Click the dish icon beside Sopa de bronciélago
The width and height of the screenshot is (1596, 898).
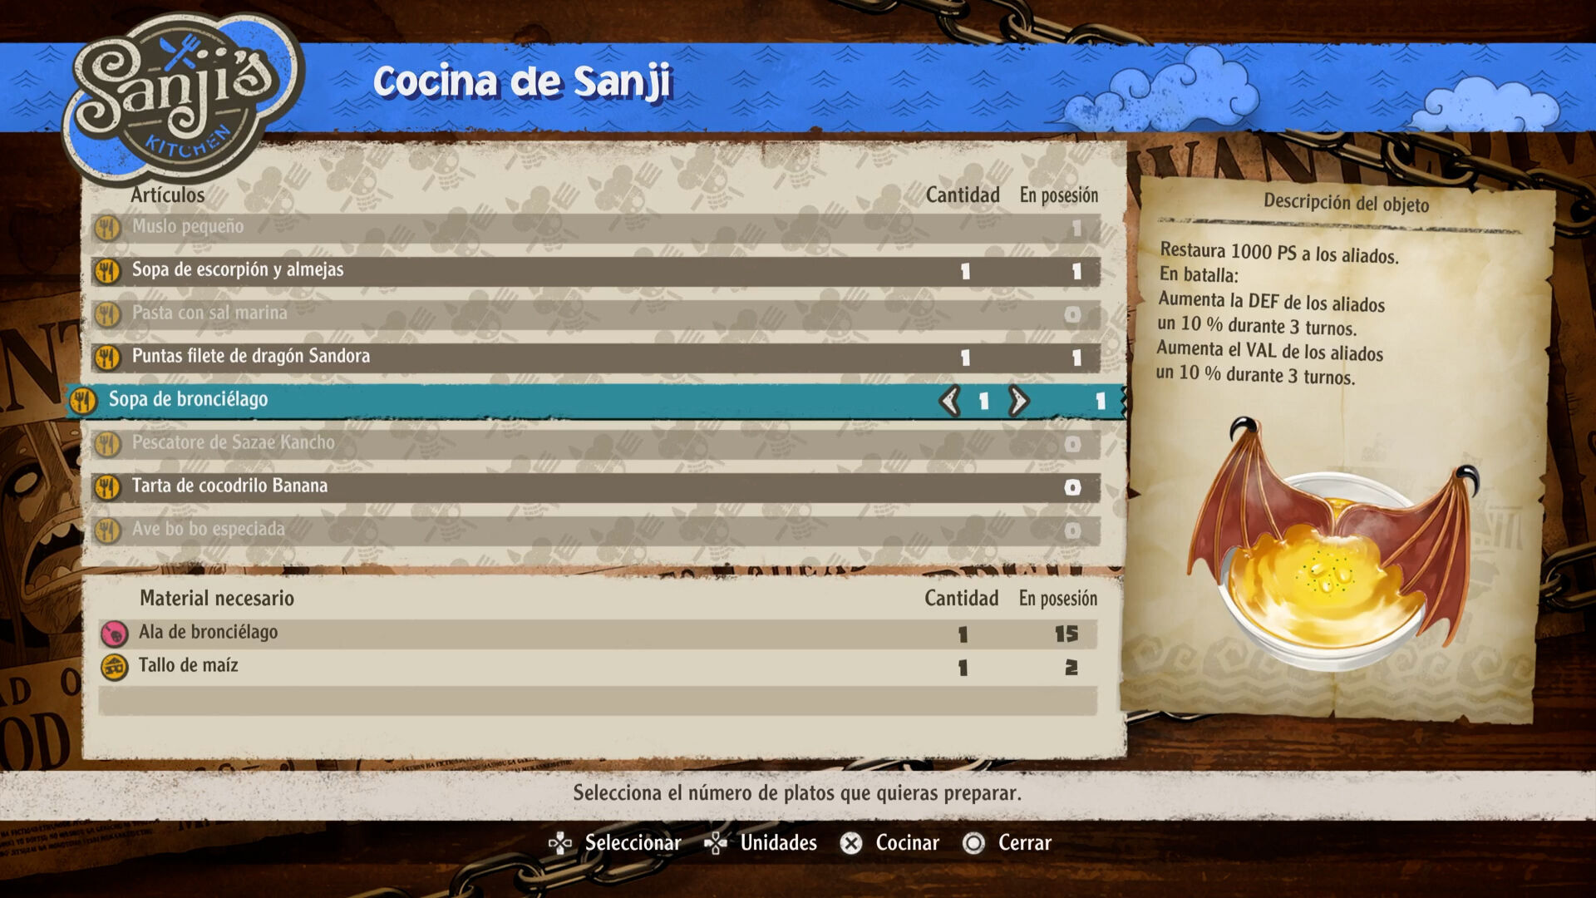83,401
